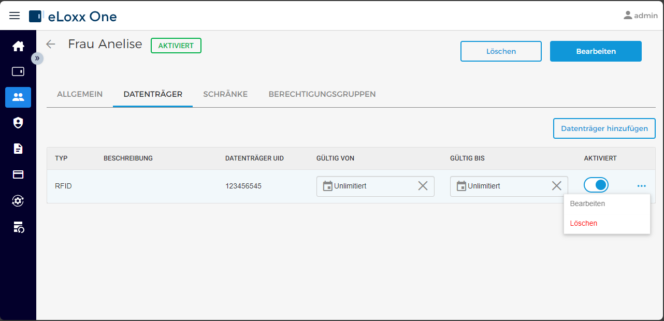Click the GÜLTIG BIS column header
The height and width of the screenshot is (321, 664).
[x=468, y=158]
